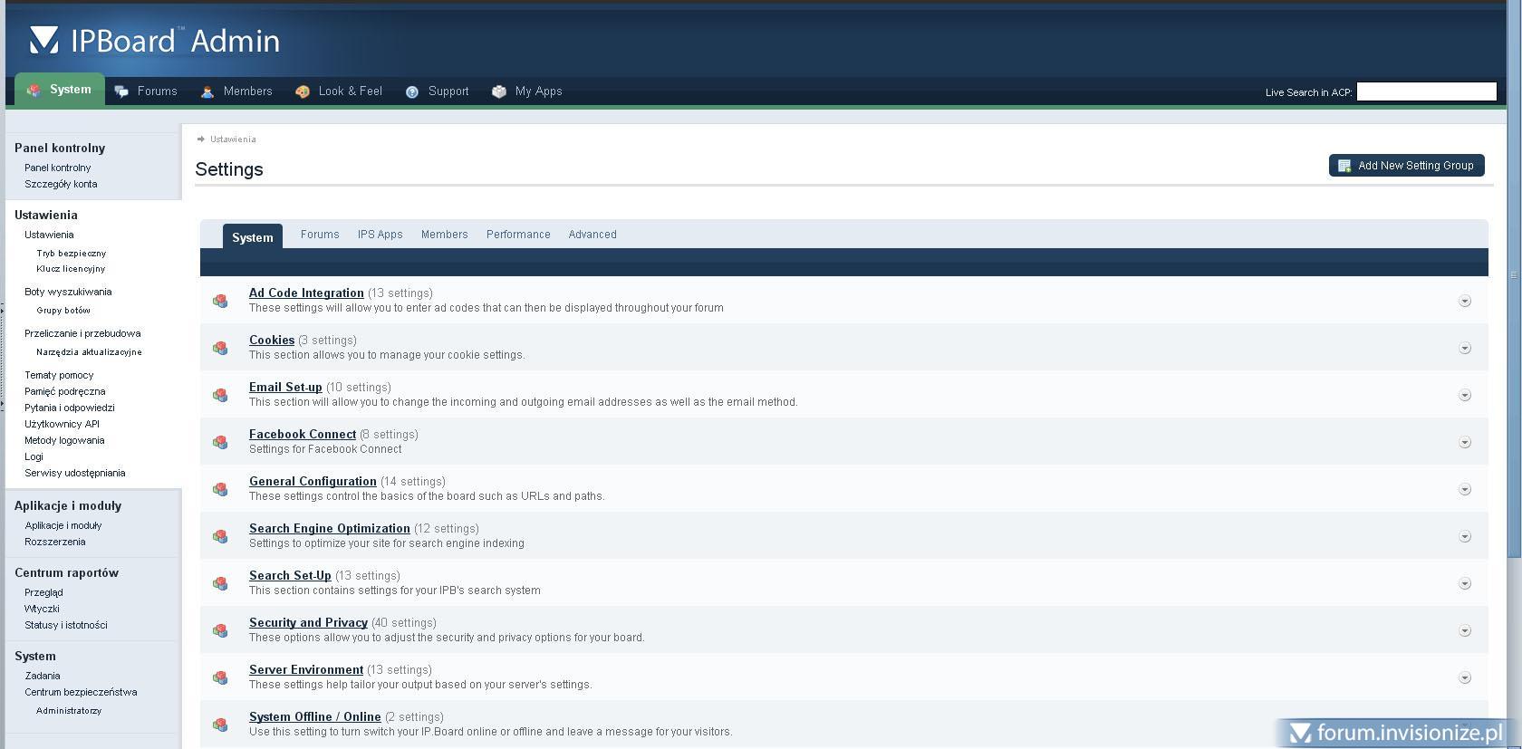Click the My Apps box icon
The image size is (1522, 749).
pos(499,91)
